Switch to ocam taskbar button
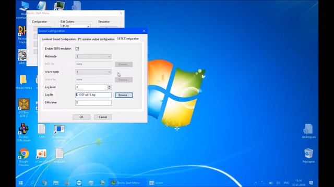 pyautogui.click(x=156, y=183)
